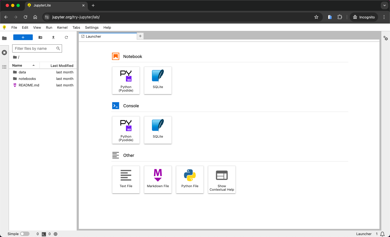Screen dimensions: 390x237
Task: Open the File menu
Action: pyautogui.click(x=14, y=27)
